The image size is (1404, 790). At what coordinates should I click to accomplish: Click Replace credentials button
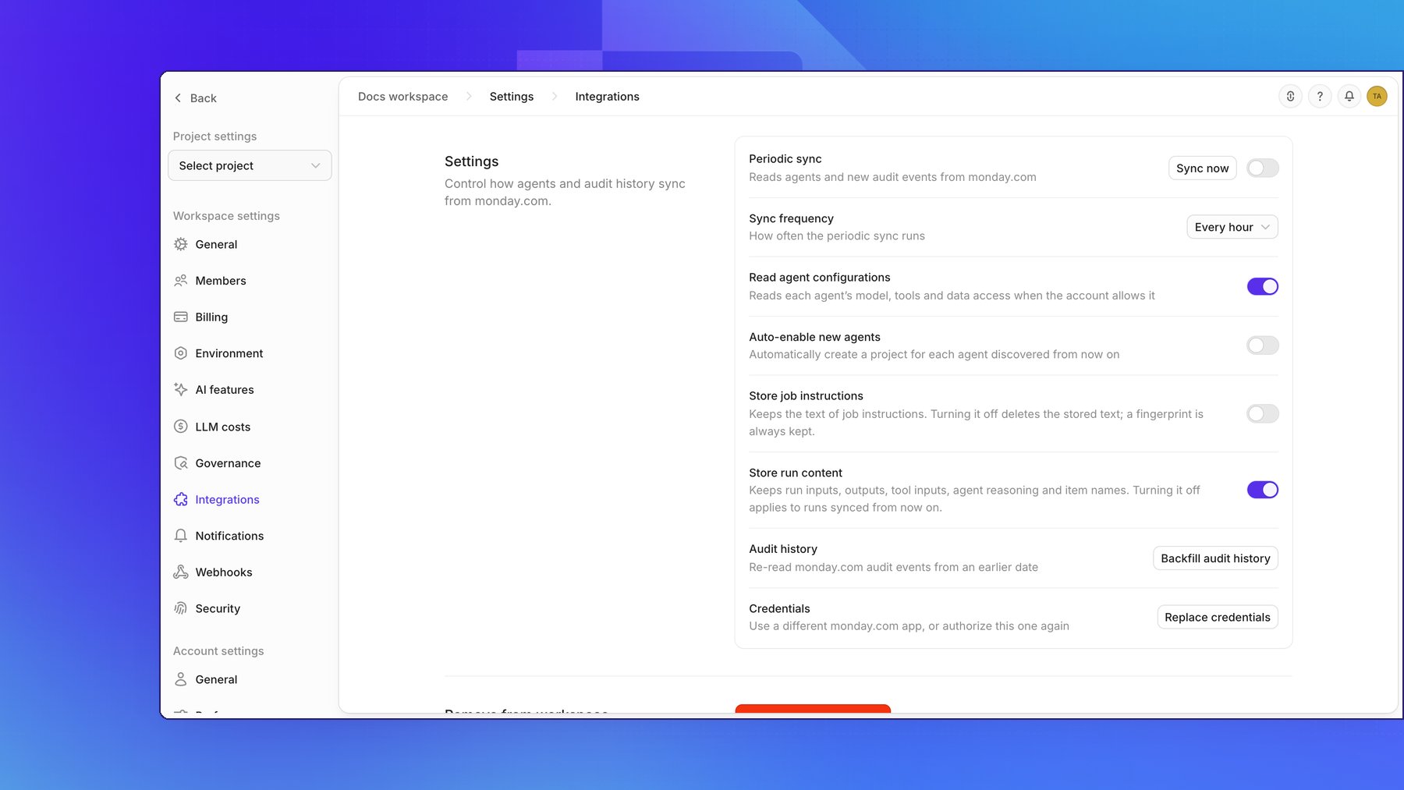click(x=1217, y=617)
